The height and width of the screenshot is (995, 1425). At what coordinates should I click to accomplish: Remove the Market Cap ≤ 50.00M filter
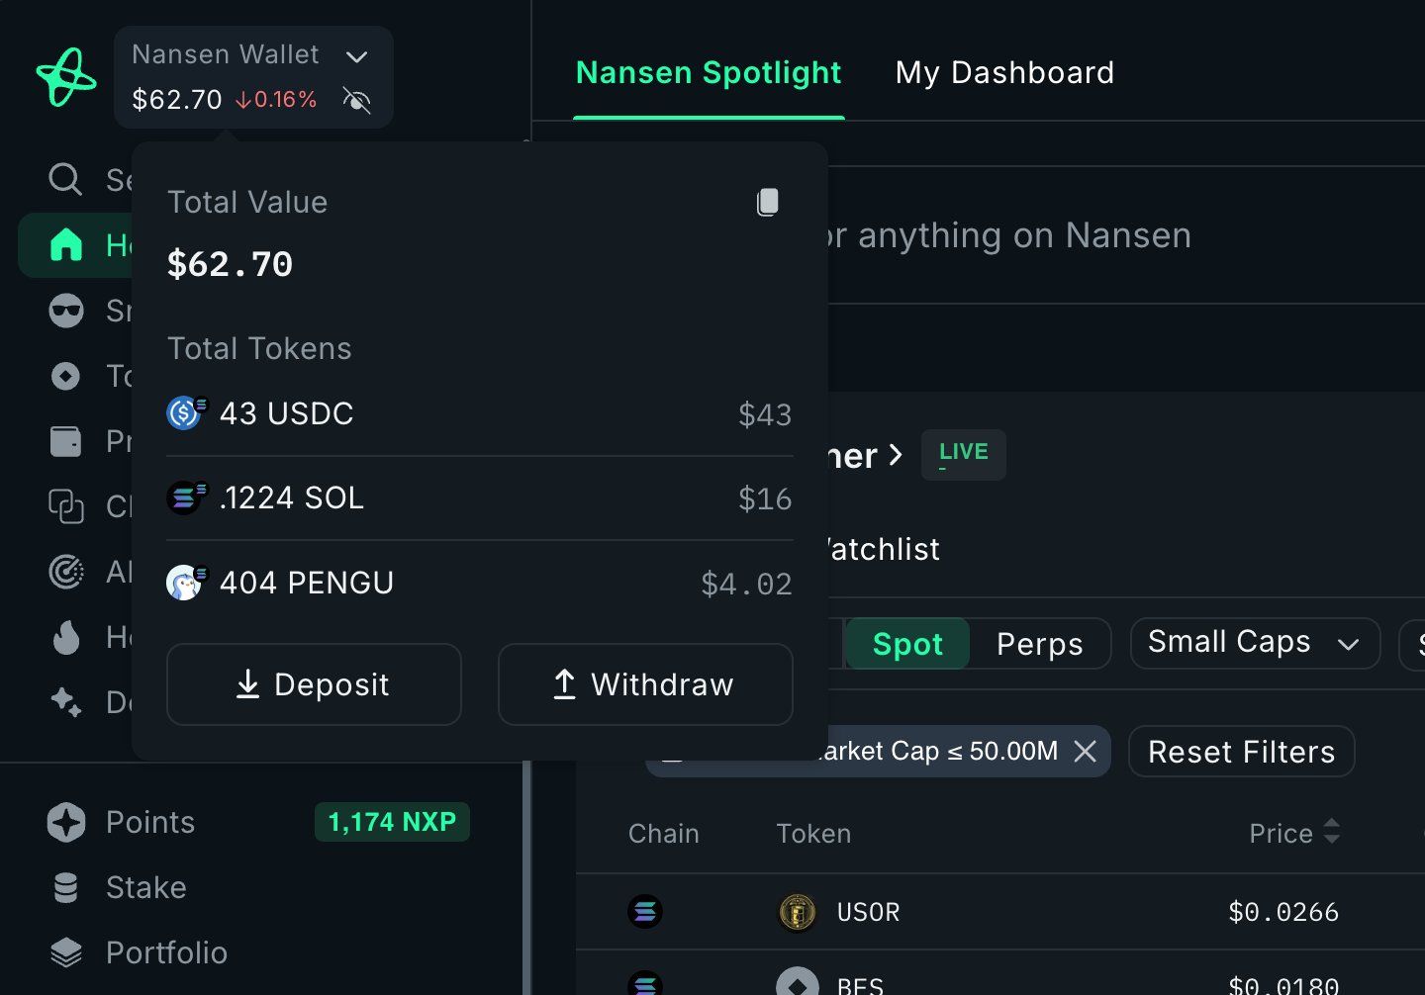coord(1086,752)
